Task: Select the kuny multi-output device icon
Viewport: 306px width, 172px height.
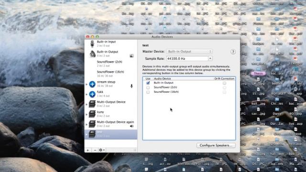Action: pos(92,114)
